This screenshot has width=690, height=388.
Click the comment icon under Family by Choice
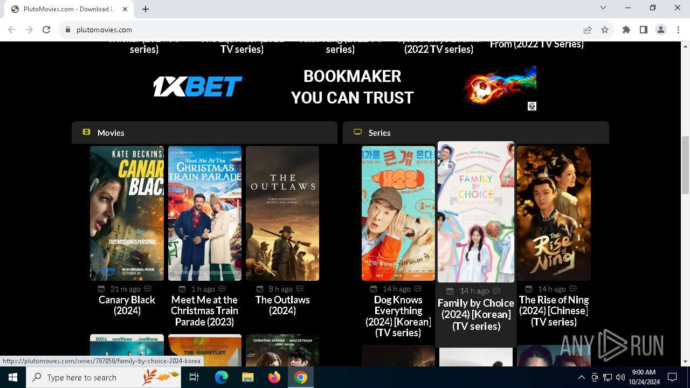coord(496,290)
